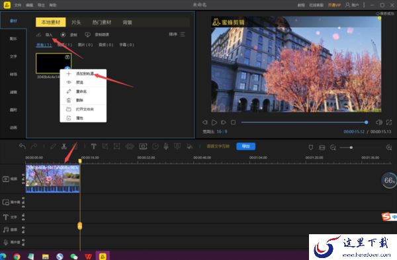Screen dimensions: 397x260
Task: Click the redo arrow in timeline toolbar
Action: coord(34,146)
